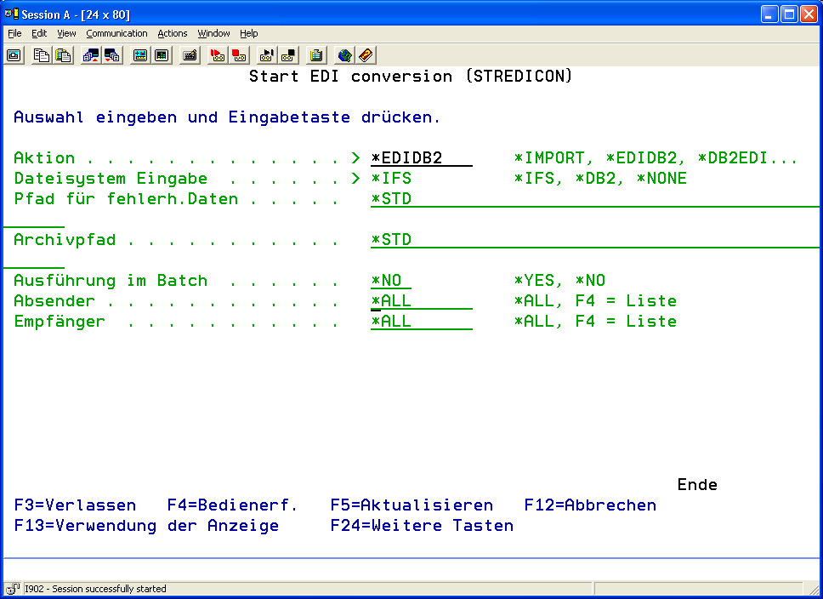
Task: Click the globe help icon in toolbar
Action: (344, 55)
